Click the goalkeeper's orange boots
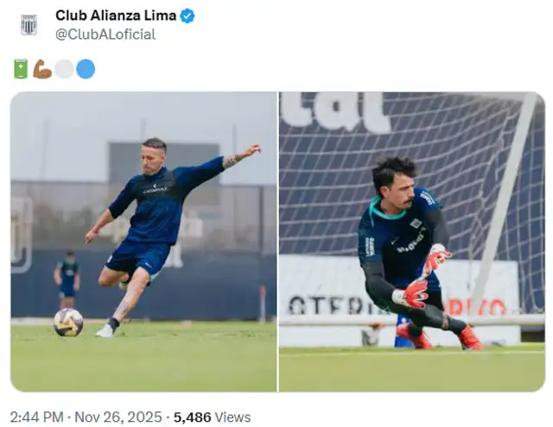The width and height of the screenshot is (553, 427). point(439,337)
